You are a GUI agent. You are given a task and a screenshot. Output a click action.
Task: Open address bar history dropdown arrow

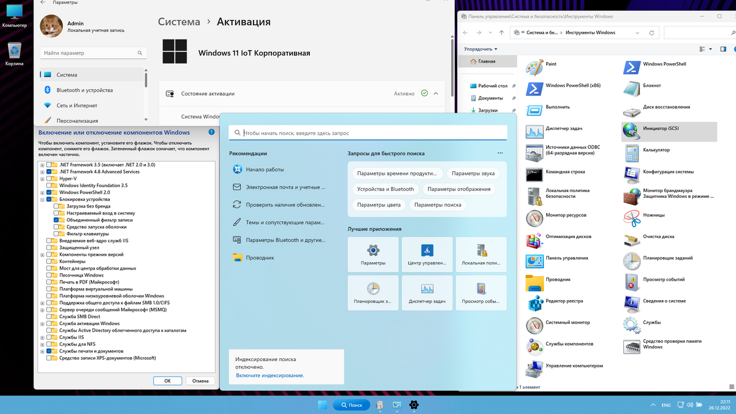click(x=638, y=33)
